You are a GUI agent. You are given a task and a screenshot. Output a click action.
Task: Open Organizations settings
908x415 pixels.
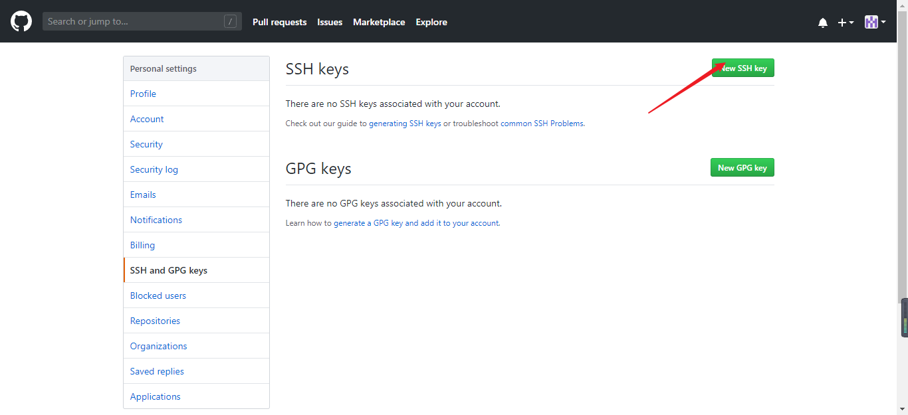197,346
